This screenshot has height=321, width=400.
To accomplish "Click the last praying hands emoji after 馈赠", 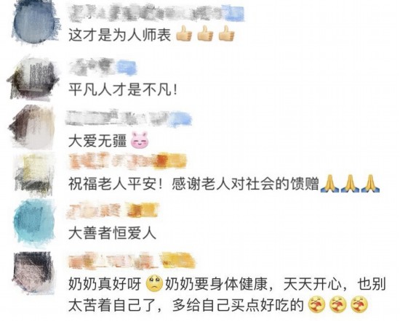I will [x=372, y=184].
